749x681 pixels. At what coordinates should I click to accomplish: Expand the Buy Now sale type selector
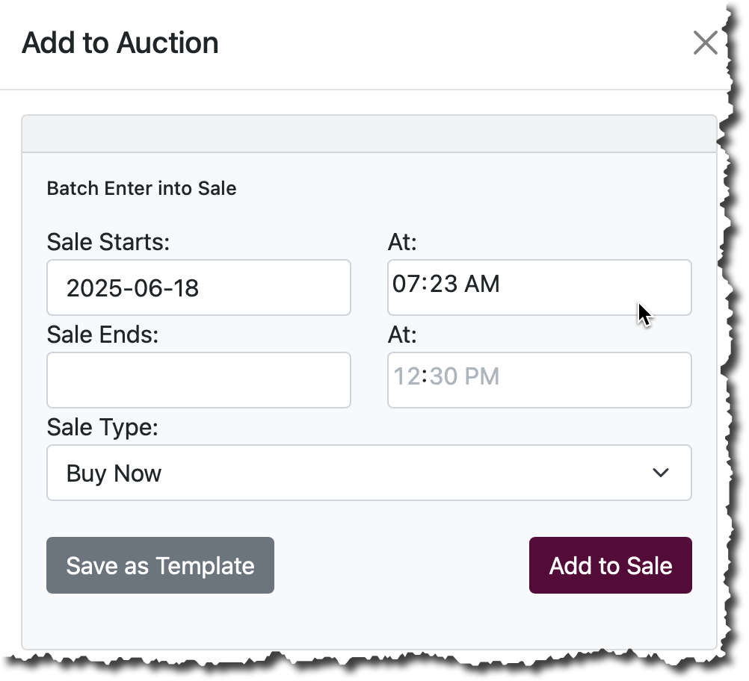pos(369,473)
